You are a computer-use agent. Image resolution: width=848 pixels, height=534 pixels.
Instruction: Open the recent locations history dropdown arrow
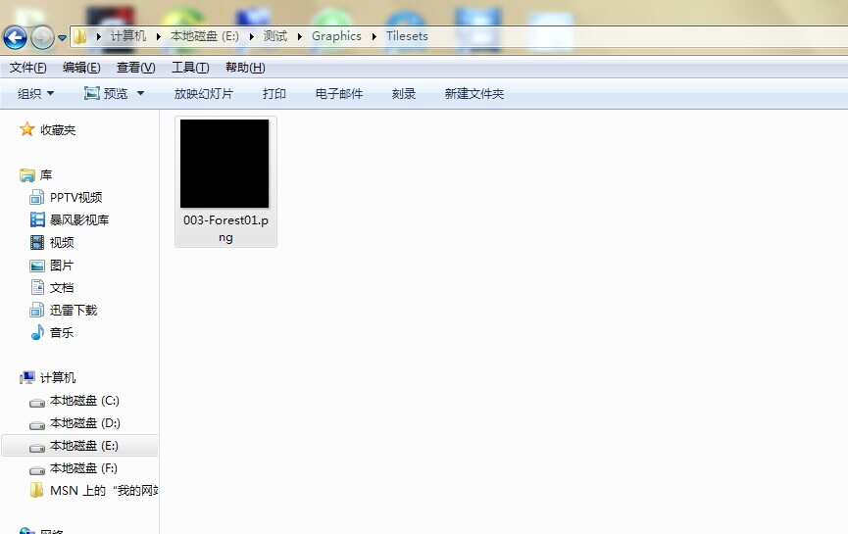tap(62, 38)
